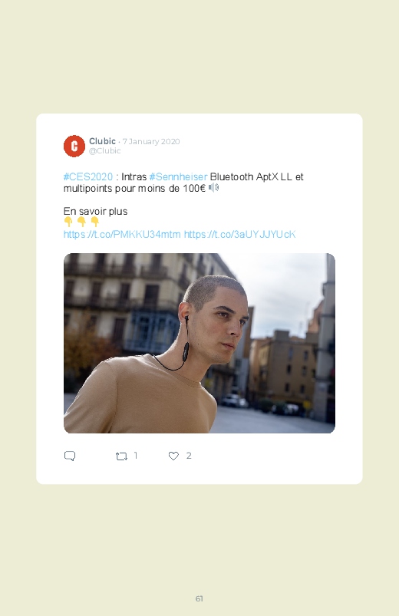Click the third pointing-down hand emoji

[x=94, y=222]
